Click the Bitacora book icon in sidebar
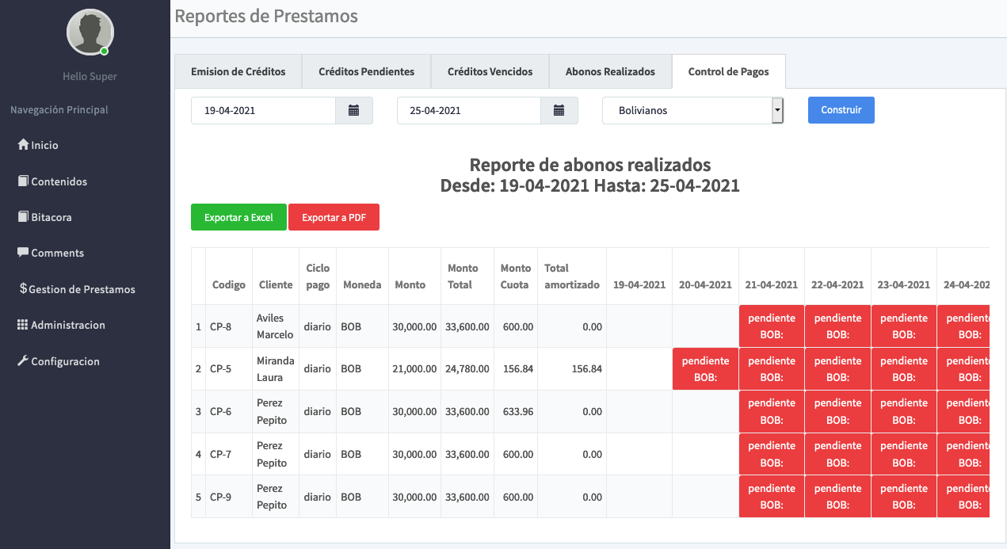This screenshot has width=1007, height=549. (x=23, y=217)
